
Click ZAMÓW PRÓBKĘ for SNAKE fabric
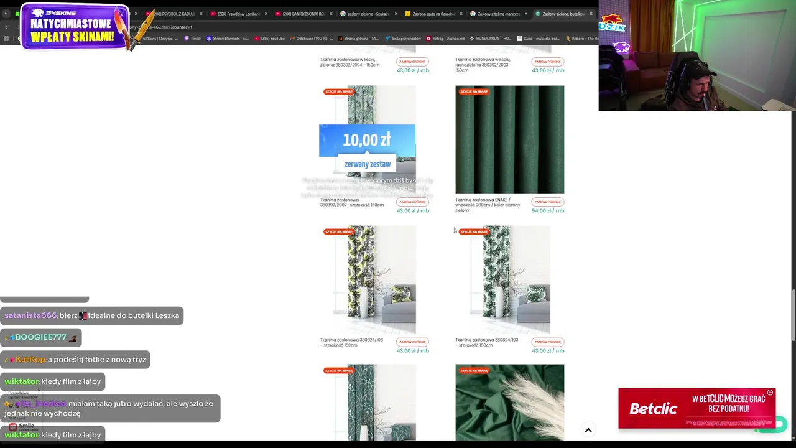(x=548, y=202)
